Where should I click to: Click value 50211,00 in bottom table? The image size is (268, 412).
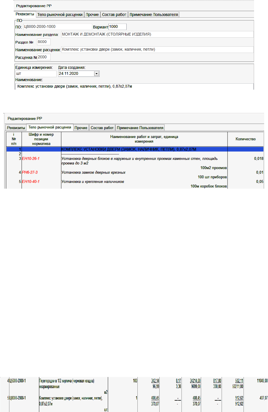(x=238, y=386)
